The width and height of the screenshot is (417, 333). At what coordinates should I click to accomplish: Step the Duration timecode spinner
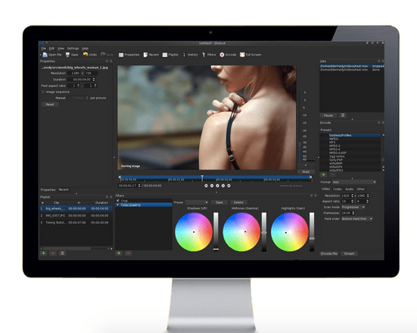(x=93, y=80)
